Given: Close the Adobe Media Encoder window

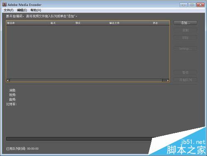Looking at the screenshot, I should click(x=200, y=5).
